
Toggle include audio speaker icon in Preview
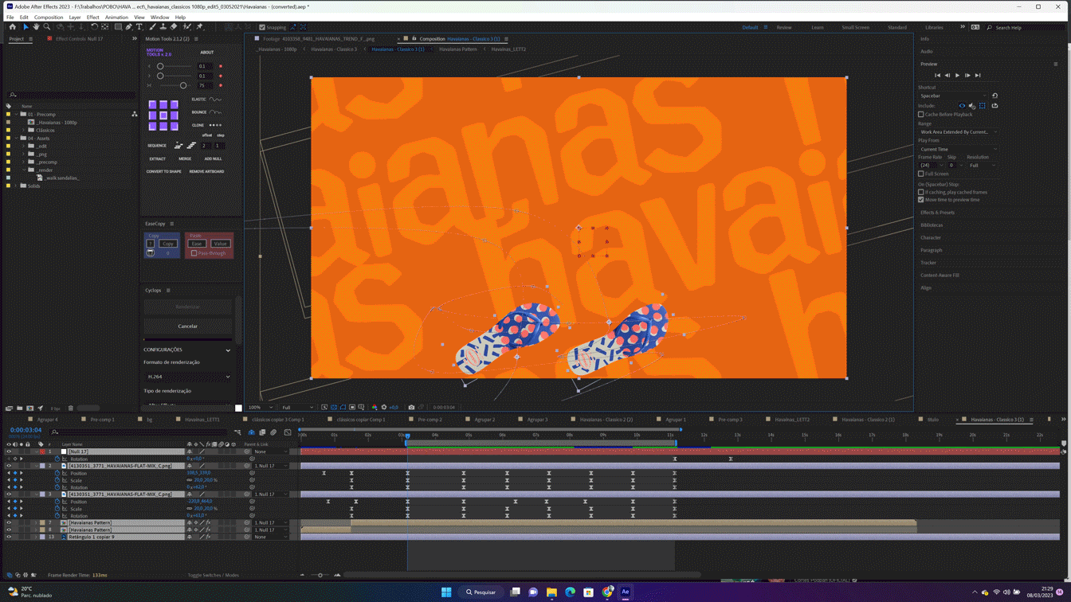coord(972,106)
